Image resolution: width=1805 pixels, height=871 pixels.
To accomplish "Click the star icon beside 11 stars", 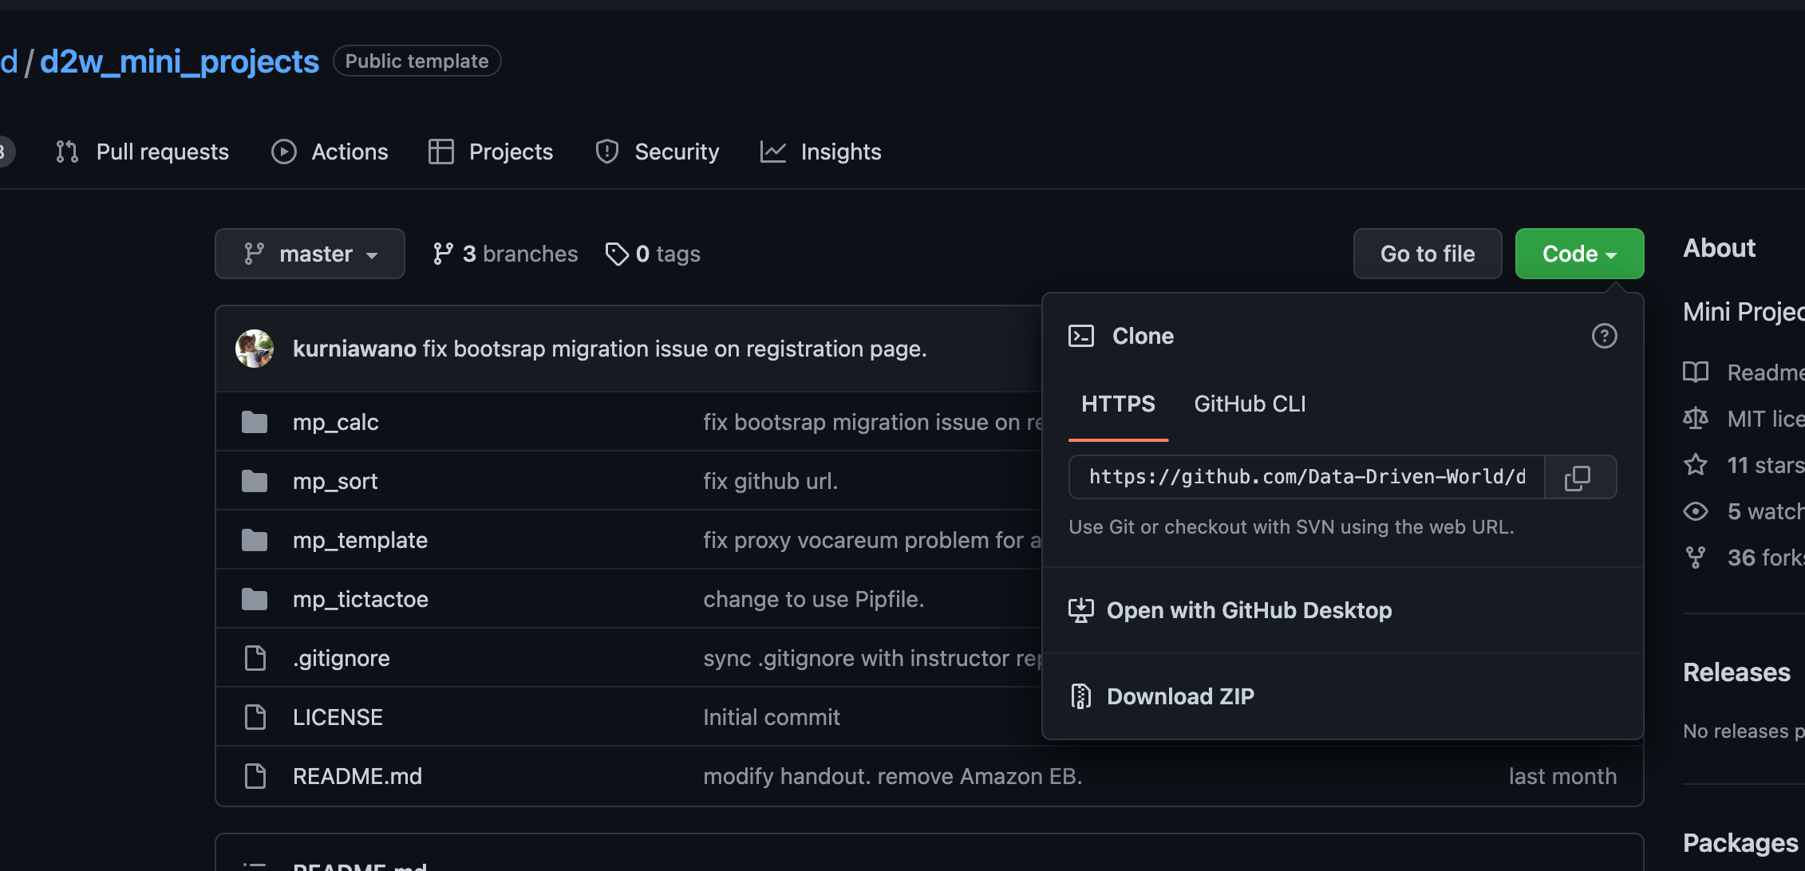I will click(1696, 465).
